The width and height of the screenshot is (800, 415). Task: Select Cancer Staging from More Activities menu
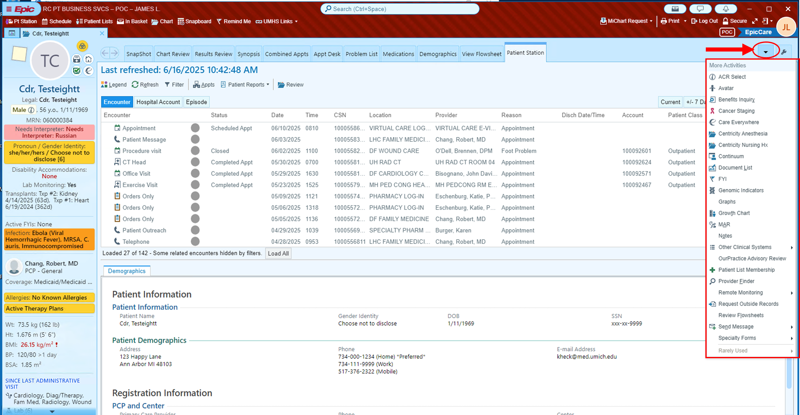tap(736, 111)
